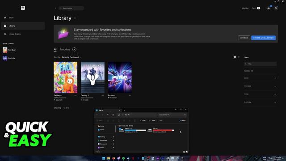Toggle the Details pane in File Explorer
The height and width of the screenshot is (161, 286).
(x=182, y=121)
